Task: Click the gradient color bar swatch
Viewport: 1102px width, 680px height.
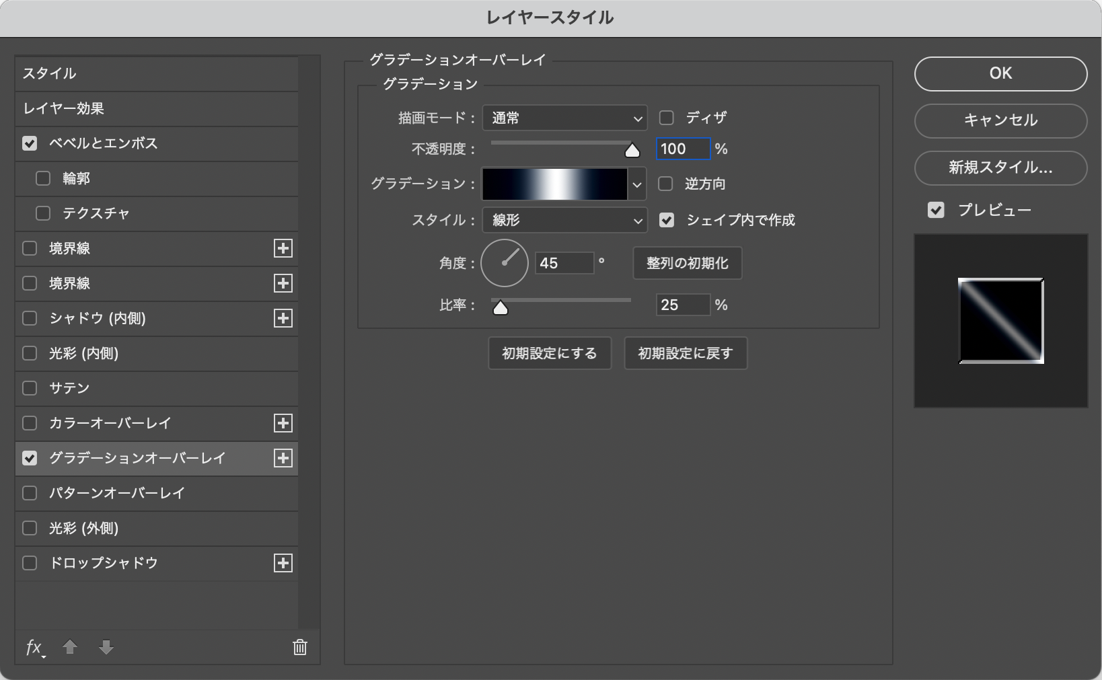Action: tap(554, 184)
